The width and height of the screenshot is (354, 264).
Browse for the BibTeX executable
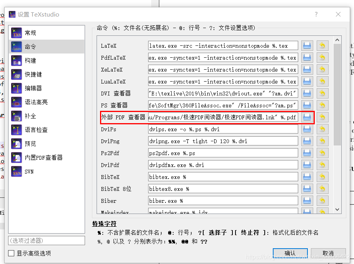(x=307, y=177)
